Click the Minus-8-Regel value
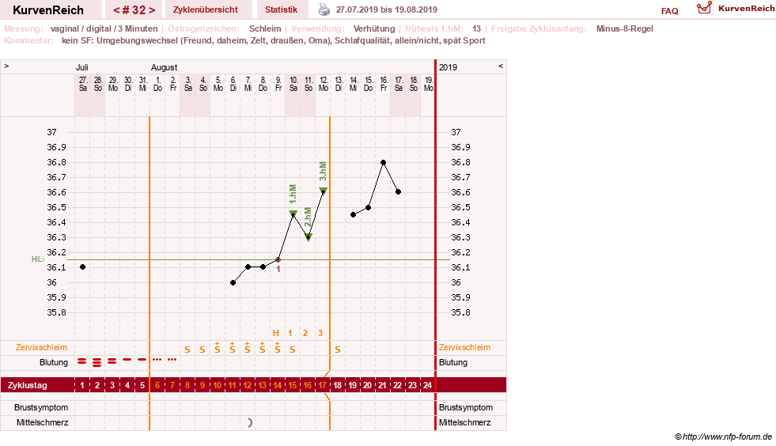This screenshot has width=776, height=446. point(625,28)
